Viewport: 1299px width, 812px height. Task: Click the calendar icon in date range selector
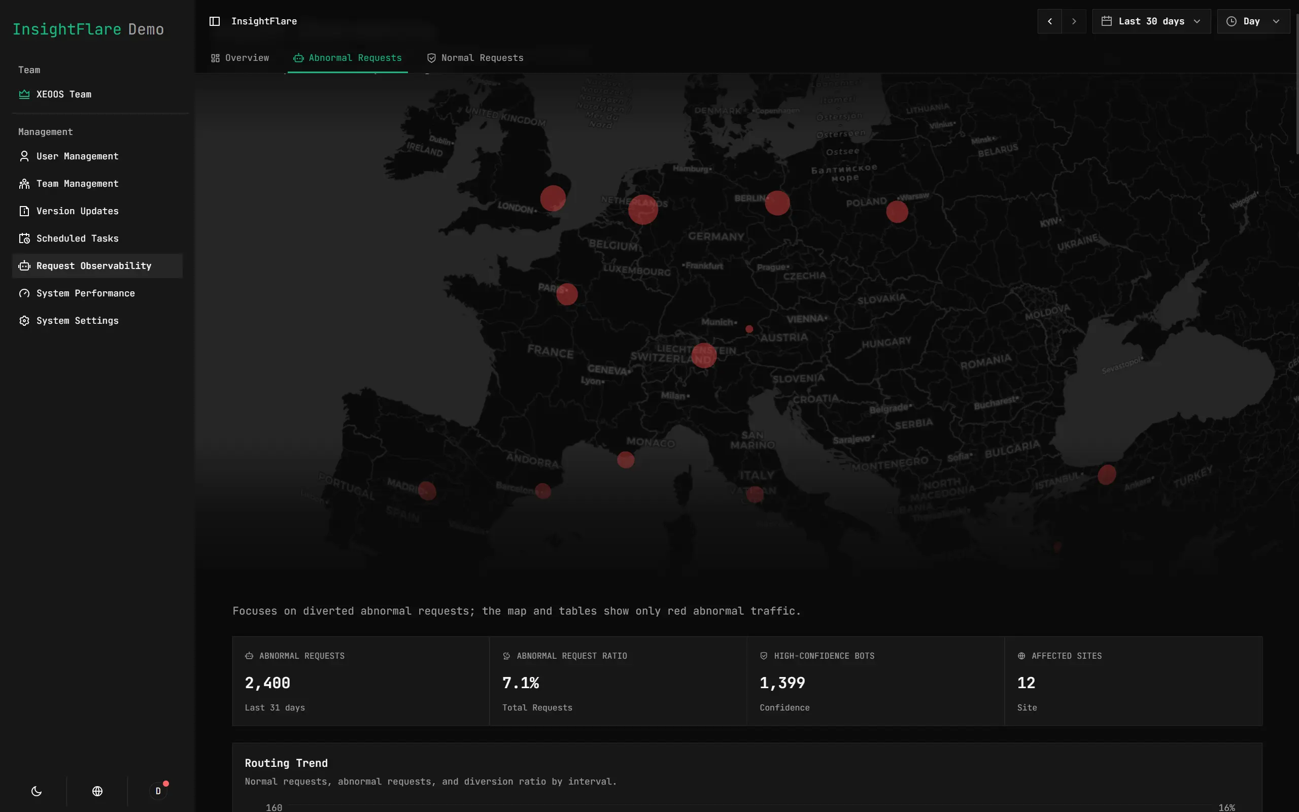tap(1106, 21)
